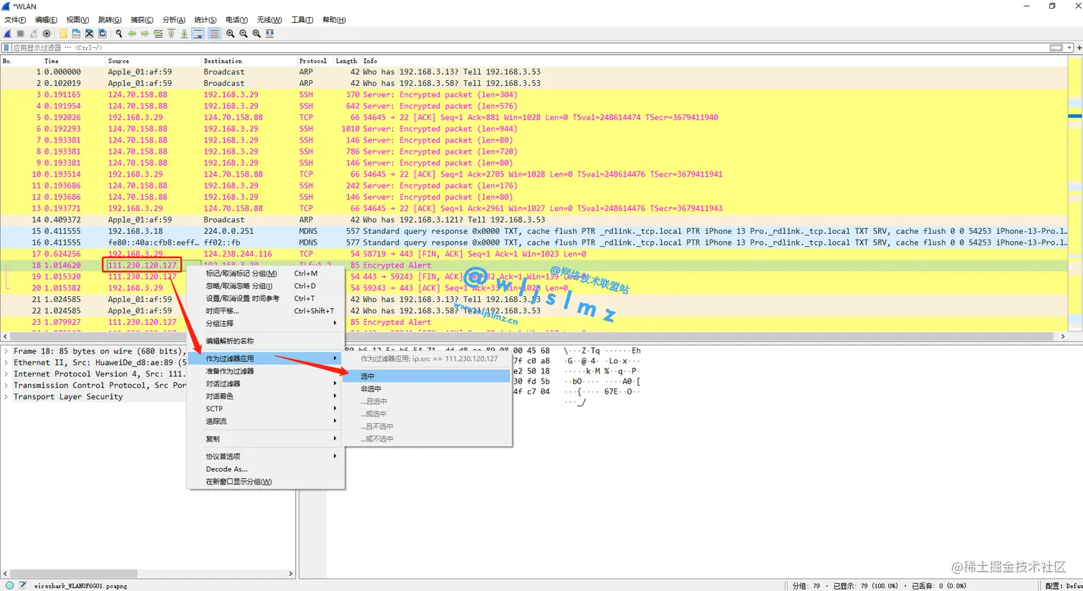Open the 无线(W) menu
This screenshot has width=1083, height=591.
pos(269,20)
